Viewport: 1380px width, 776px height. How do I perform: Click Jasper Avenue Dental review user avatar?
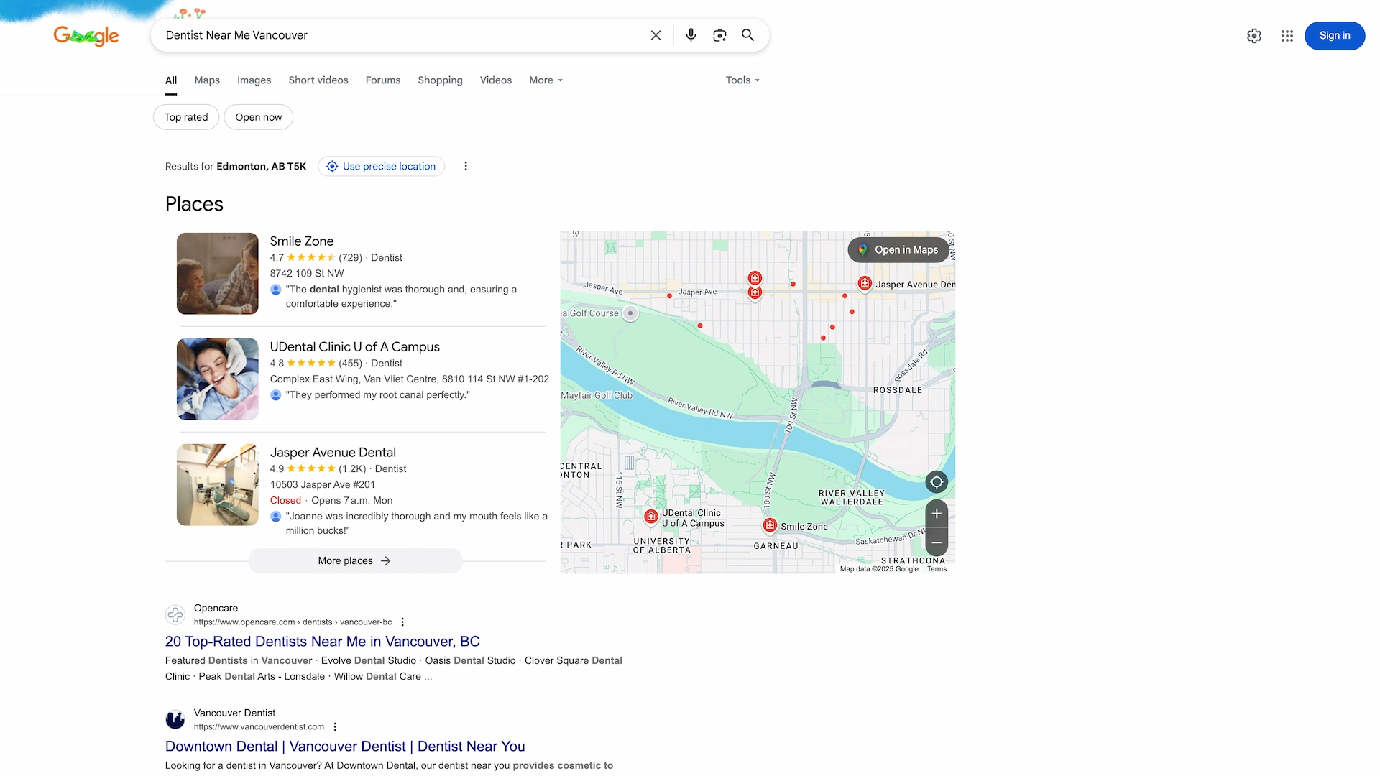click(276, 517)
